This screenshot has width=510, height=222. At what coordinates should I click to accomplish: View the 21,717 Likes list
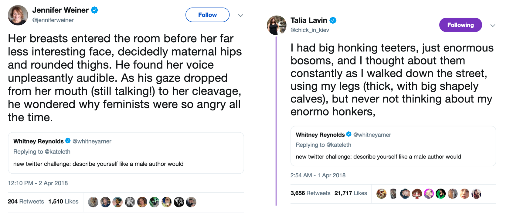[x=351, y=193]
